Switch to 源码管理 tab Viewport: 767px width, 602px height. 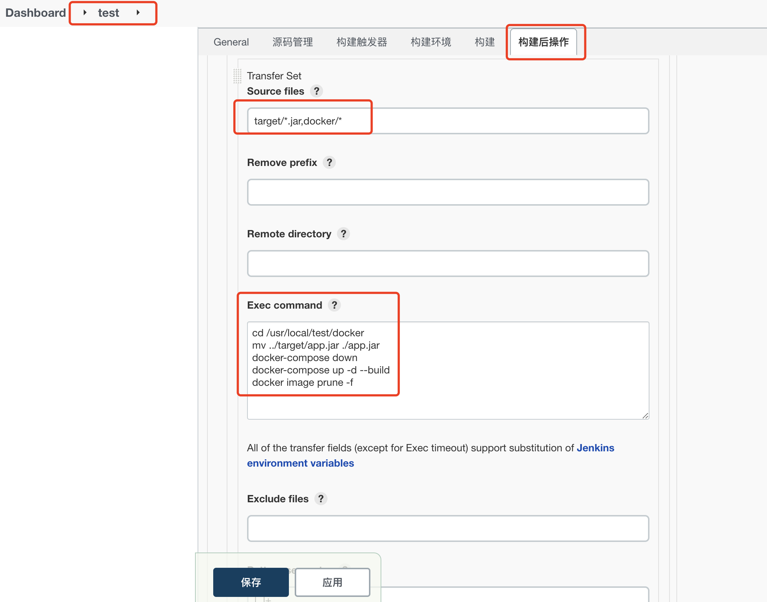(293, 42)
